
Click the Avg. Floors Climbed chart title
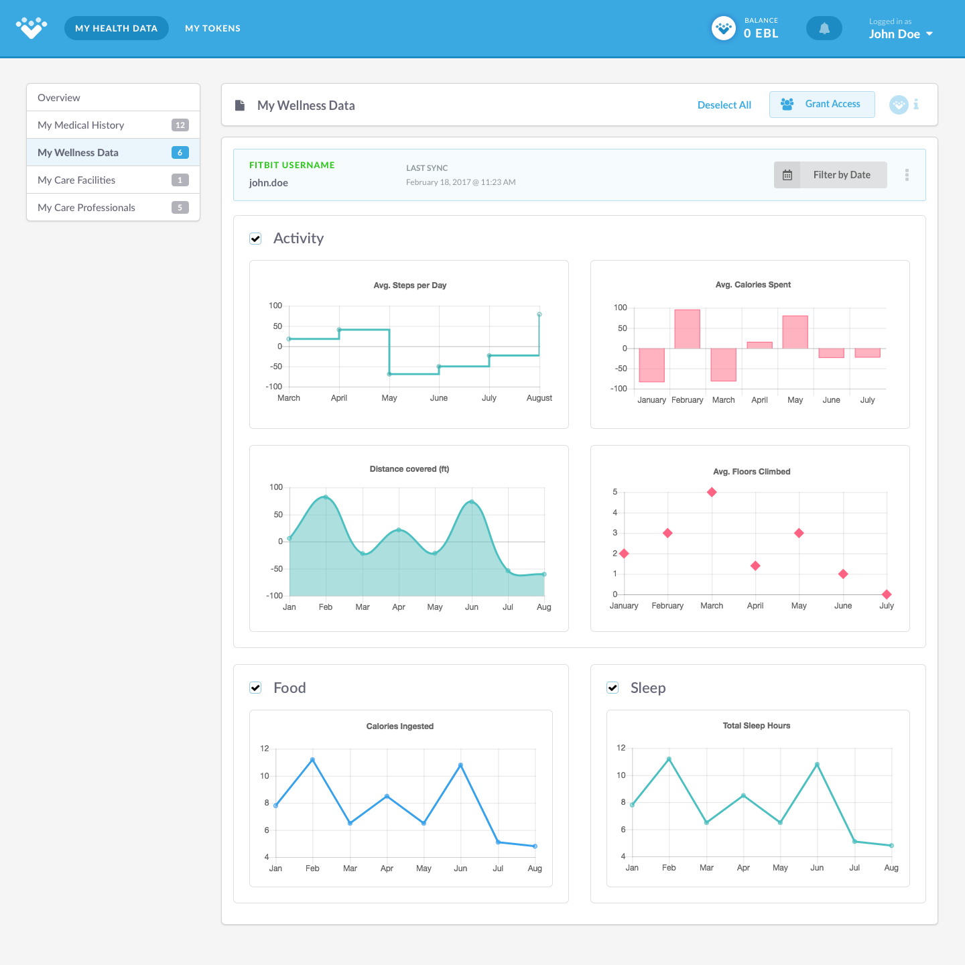tap(752, 472)
